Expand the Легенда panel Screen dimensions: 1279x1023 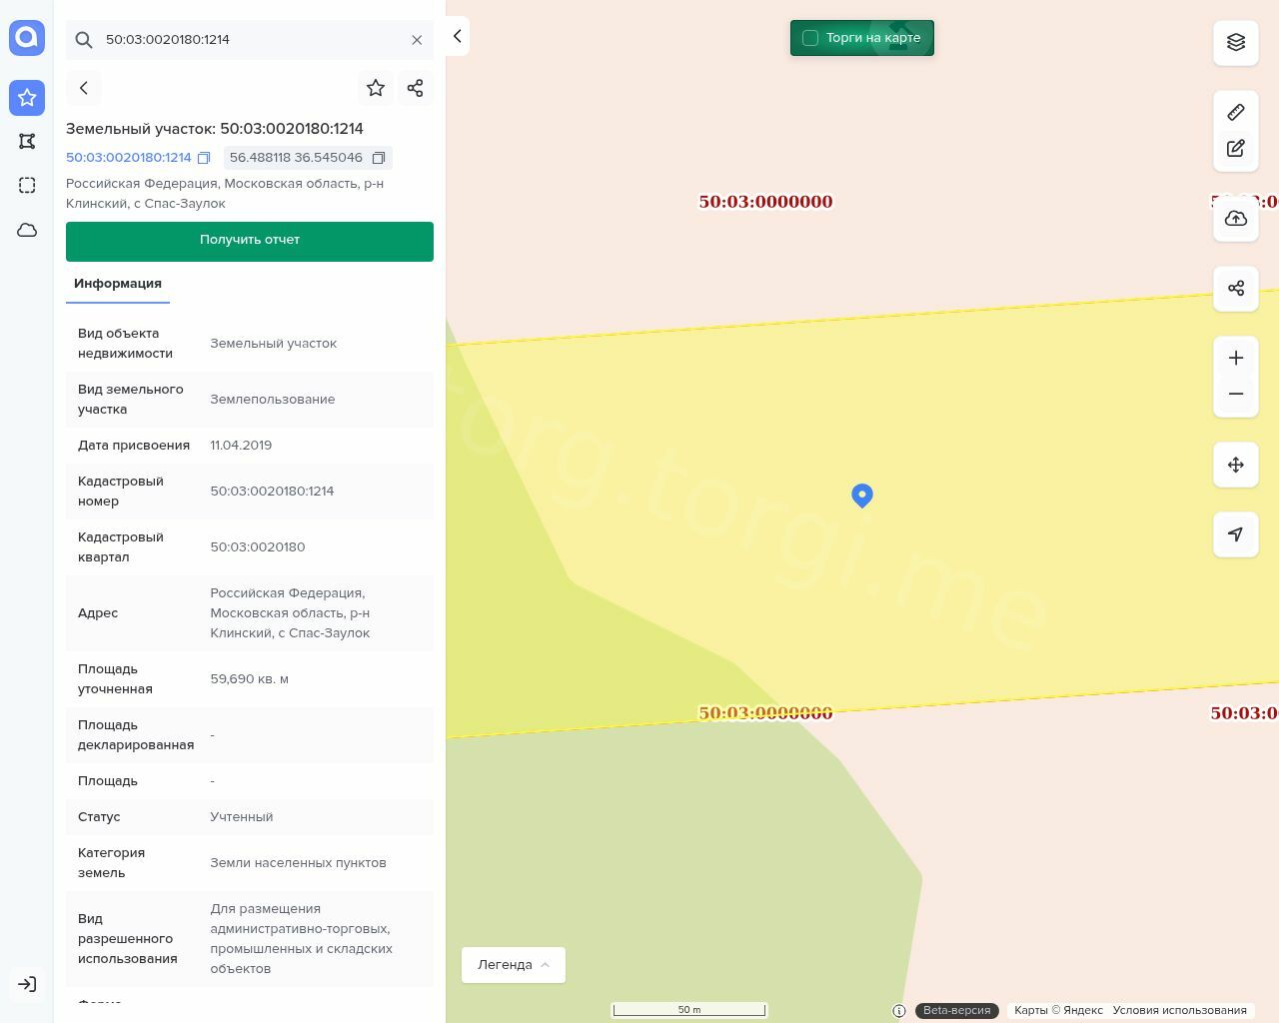(x=514, y=965)
